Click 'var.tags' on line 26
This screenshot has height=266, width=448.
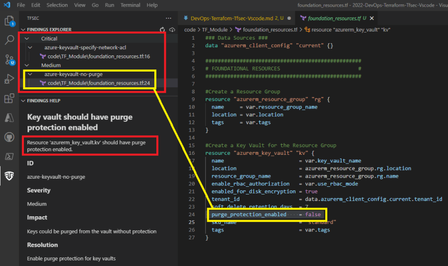point(318,230)
